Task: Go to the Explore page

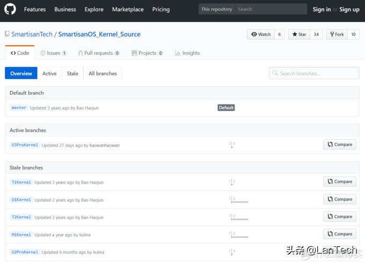Action: coord(94,9)
